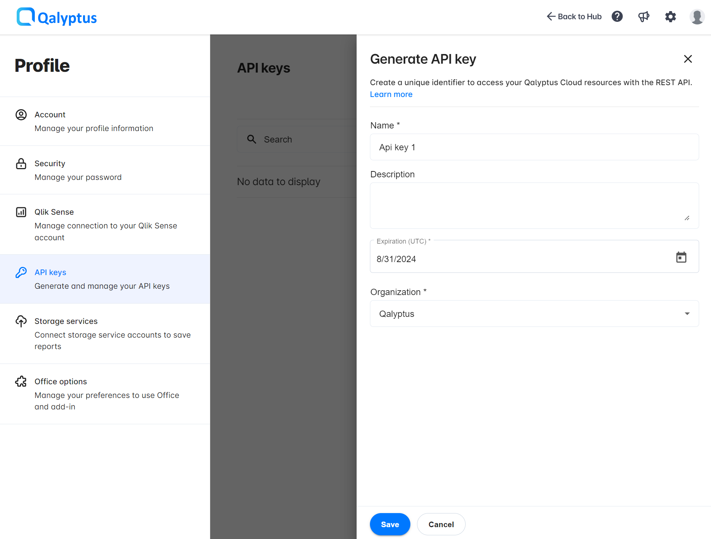711x539 pixels.
Task: Click the search magnifier in API keys panel
Action: [252, 139]
